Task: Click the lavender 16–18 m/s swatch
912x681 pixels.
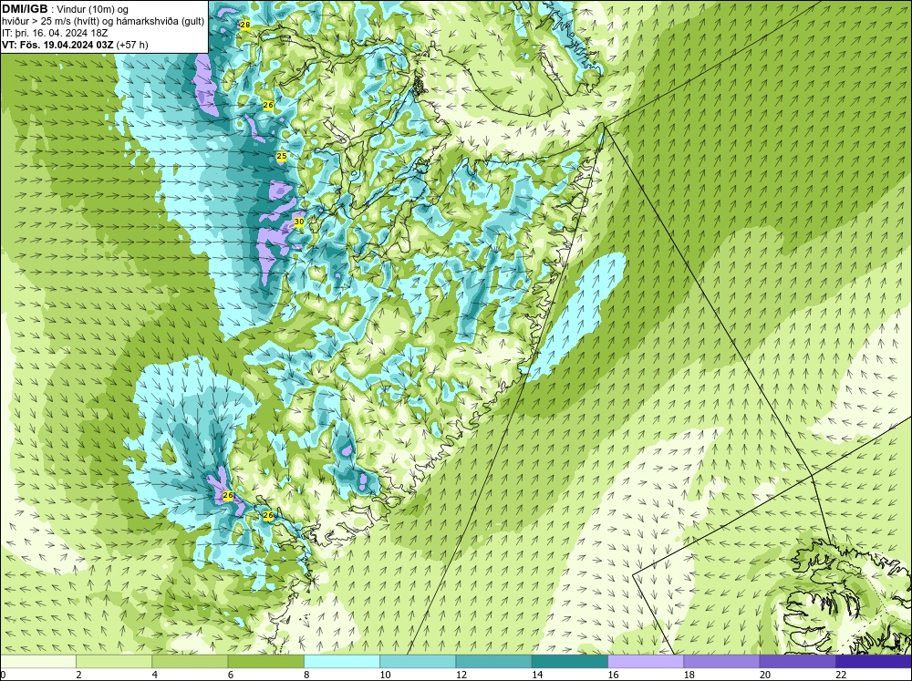Action: coord(646,662)
